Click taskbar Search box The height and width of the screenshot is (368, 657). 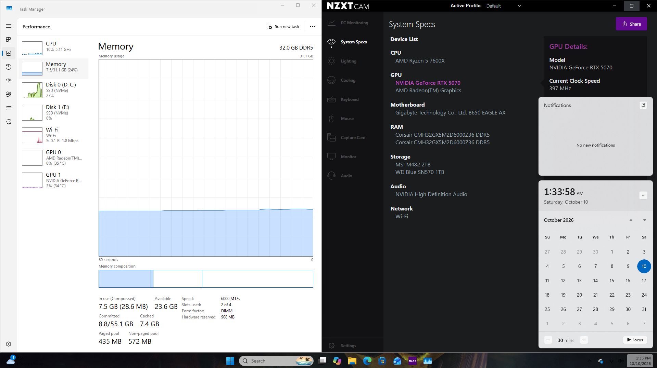[x=276, y=361]
